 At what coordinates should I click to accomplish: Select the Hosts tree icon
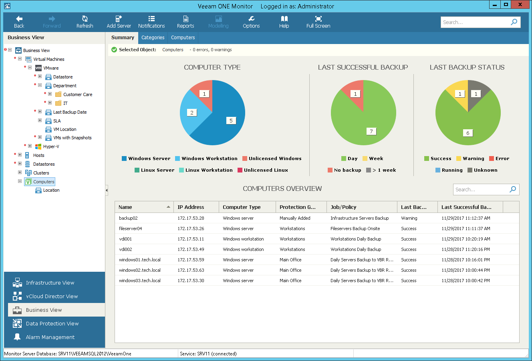pos(27,155)
